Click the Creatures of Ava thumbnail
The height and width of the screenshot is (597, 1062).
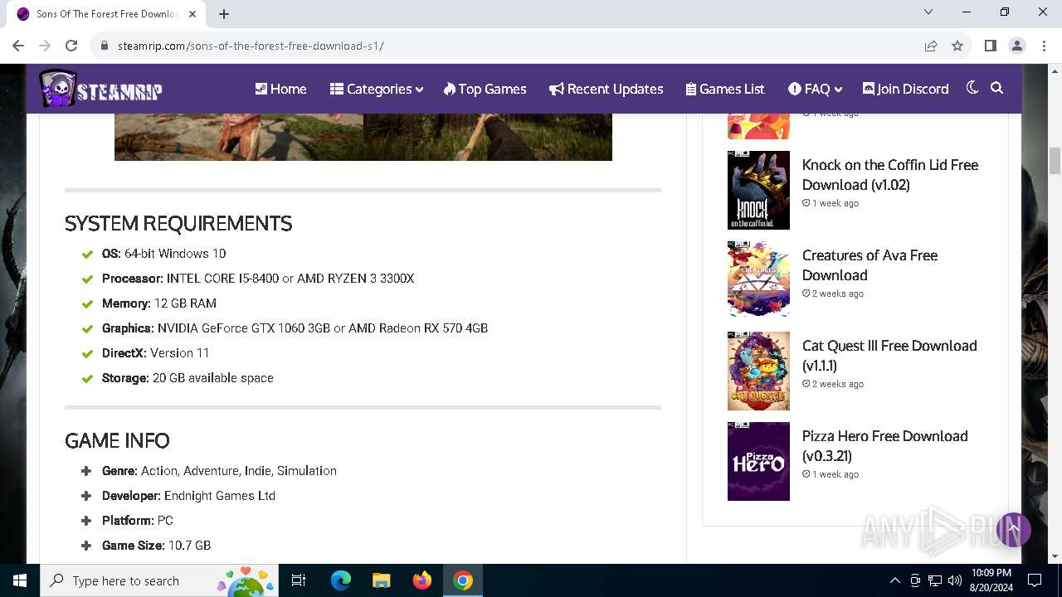[x=758, y=280]
